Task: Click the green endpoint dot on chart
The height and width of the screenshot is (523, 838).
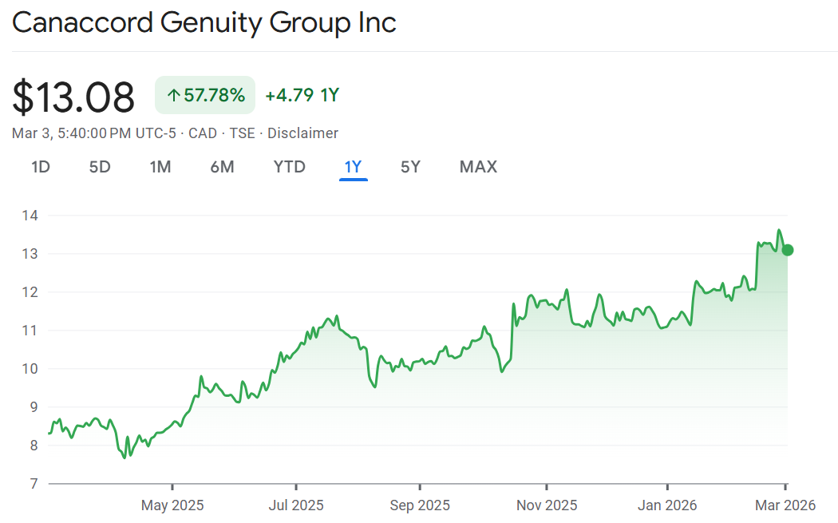Action: tap(788, 250)
